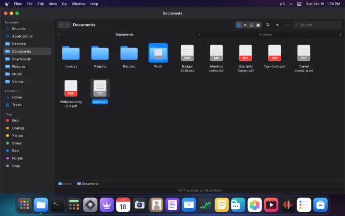Open the more actions ellipsis menu
The width and height of the screenshot is (345, 216).
(287, 25)
